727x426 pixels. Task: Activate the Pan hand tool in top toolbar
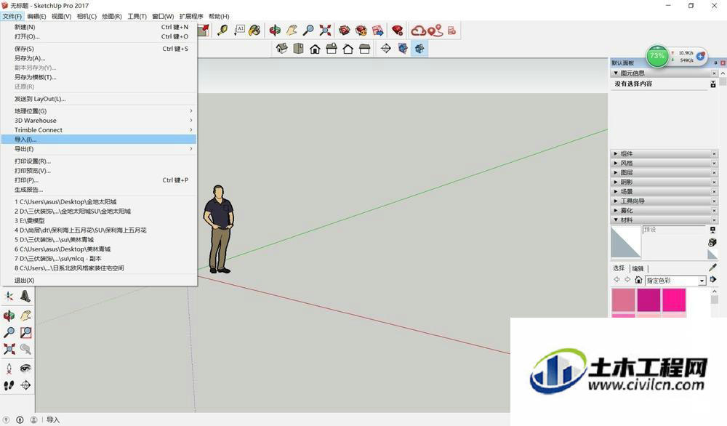[x=292, y=31]
